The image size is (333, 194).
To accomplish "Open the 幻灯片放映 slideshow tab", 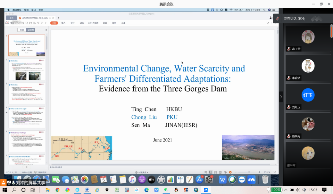I will [93, 23].
